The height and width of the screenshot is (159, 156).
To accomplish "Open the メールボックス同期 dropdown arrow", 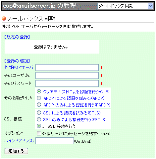I will [150, 6].
